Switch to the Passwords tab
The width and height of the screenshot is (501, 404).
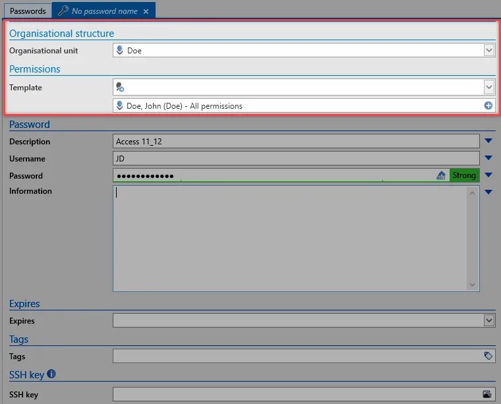point(28,11)
